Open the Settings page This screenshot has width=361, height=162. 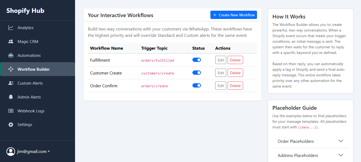[x=38, y=125]
